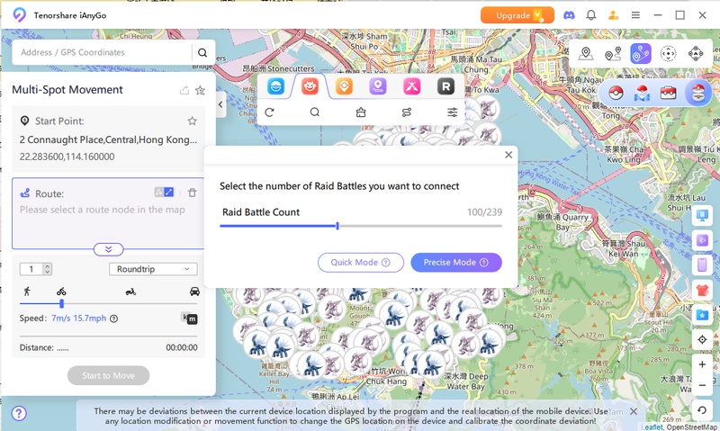720x431 pixels.
Task: Click the Discord icon in title bar
Action: pyautogui.click(x=569, y=15)
